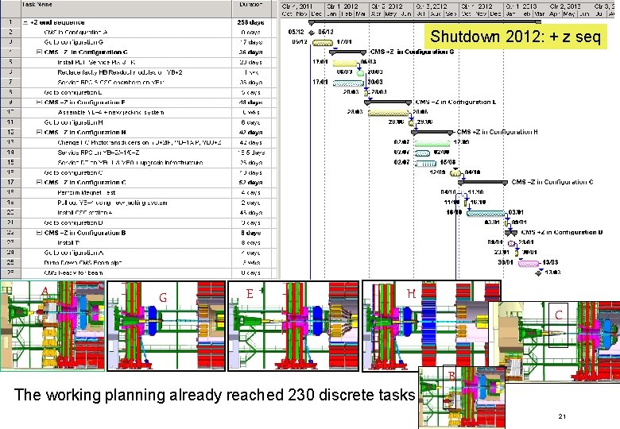Click the milestone diamond dated 05/12
The width and height of the screenshot is (620, 429).
pyautogui.click(x=311, y=33)
